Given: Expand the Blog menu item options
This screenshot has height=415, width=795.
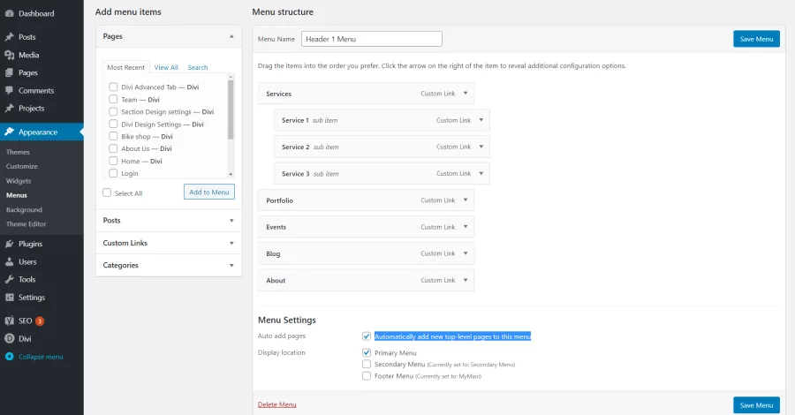Looking at the screenshot, I should [466, 253].
